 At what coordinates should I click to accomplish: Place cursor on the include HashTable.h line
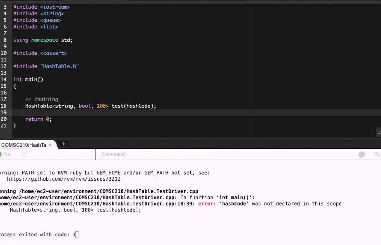click(46, 66)
